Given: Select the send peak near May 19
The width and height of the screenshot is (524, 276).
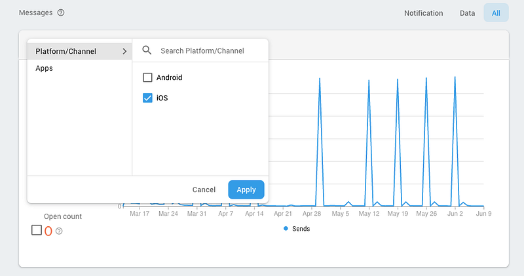Looking at the screenshot, I should 398,81.
